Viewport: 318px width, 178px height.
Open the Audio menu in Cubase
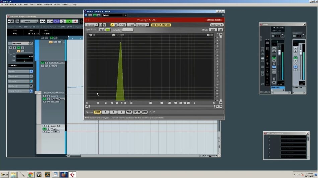[x=20, y=4]
